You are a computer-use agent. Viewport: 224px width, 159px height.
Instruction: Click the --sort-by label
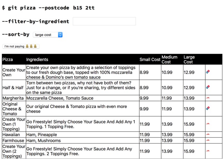pyautogui.click(x=15, y=34)
